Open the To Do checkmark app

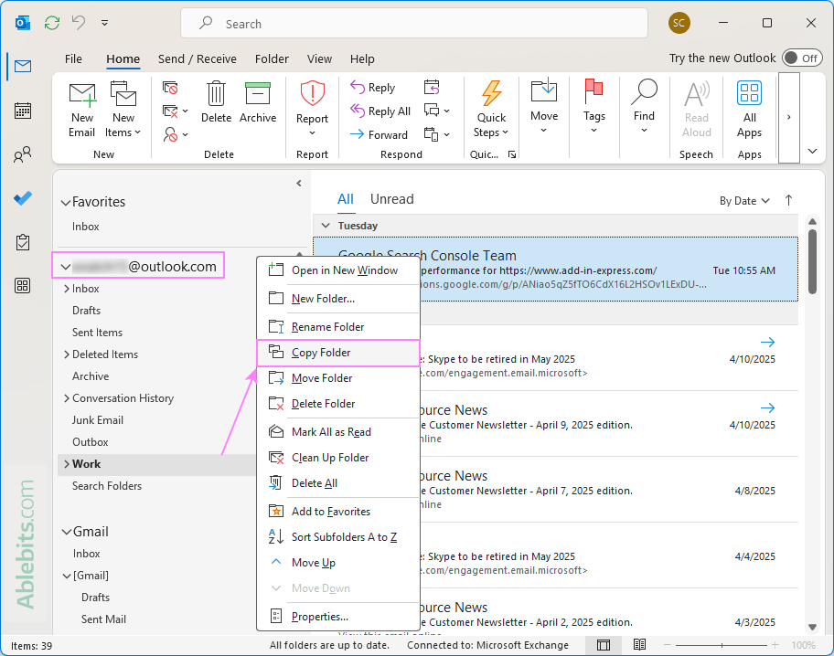22,198
